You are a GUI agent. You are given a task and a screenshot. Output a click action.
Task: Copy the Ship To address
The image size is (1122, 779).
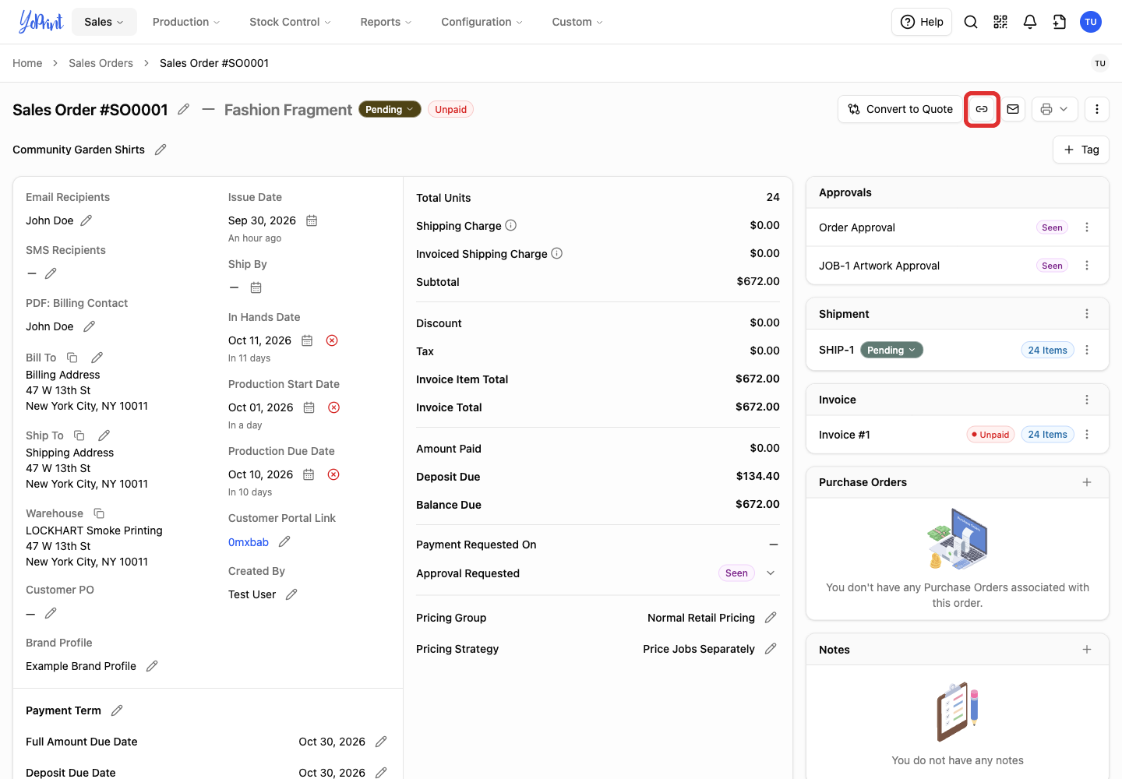click(79, 435)
